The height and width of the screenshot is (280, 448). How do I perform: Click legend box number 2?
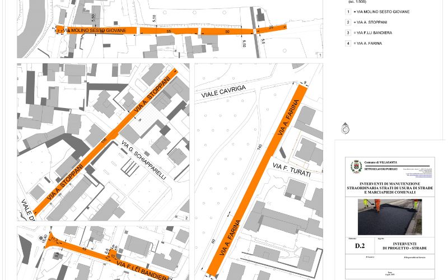[x=348, y=22]
